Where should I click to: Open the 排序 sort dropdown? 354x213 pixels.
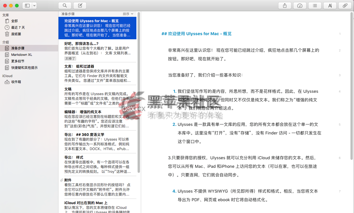128,14
